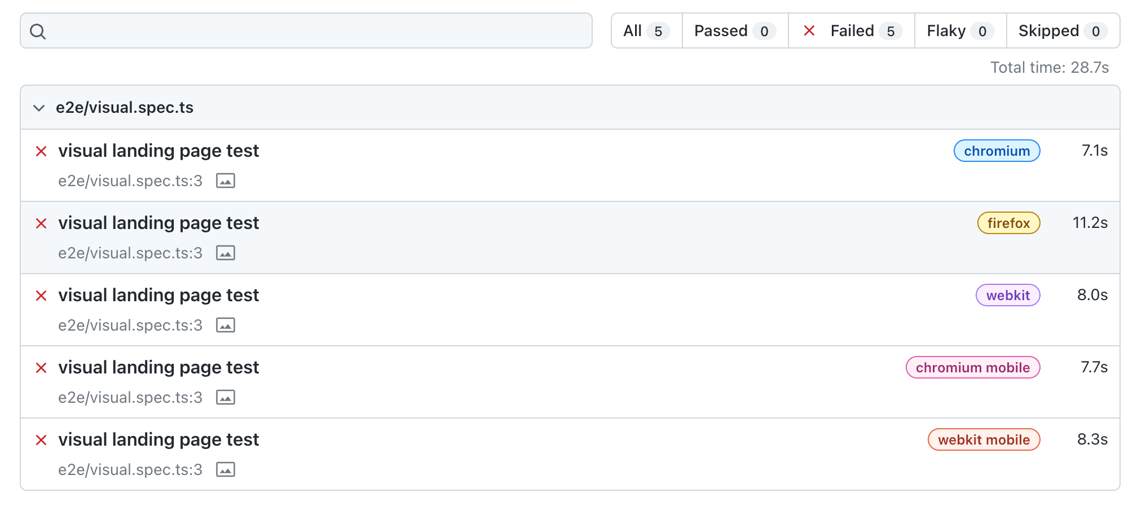Click the search magnifier icon
Image resolution: width=1146 pixels, height=519 pixels.
pyautogui.click(x=38, y=32)
